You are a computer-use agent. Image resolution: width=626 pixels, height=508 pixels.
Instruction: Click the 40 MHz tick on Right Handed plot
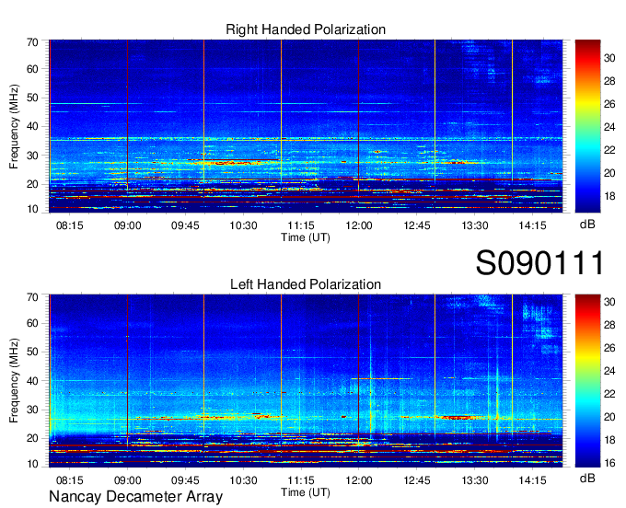coord(32,126)
